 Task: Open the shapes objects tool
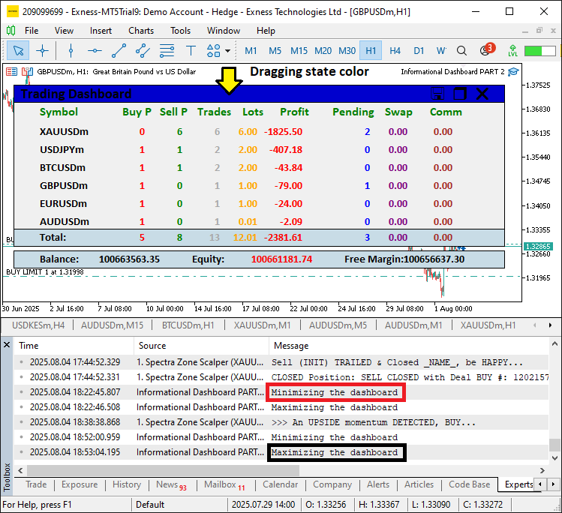214,50
